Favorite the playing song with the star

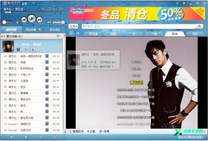pos(26,50)
